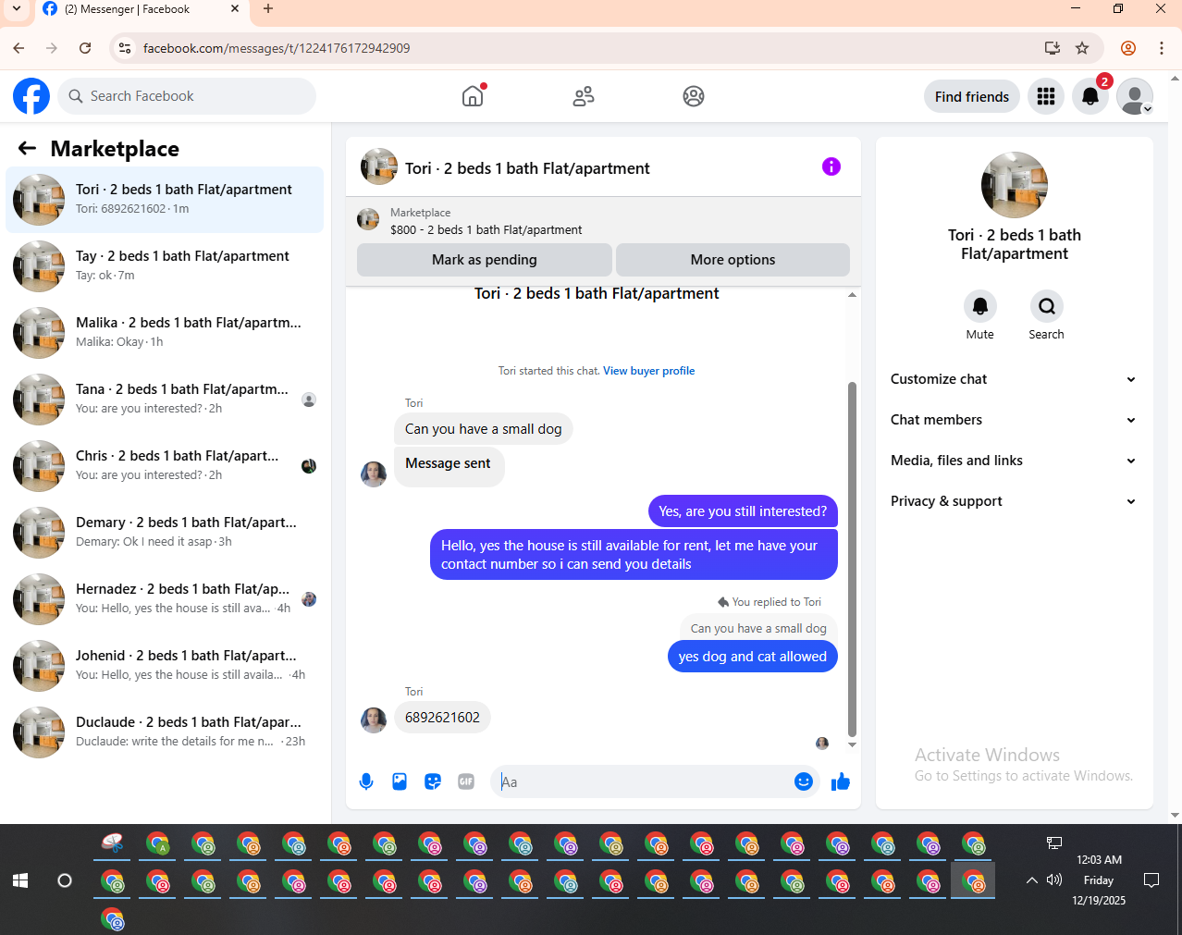The width and height of the screenshot is (1182, 935).
Task: Open the Home feed icon
Action: (x=473, y=96)
